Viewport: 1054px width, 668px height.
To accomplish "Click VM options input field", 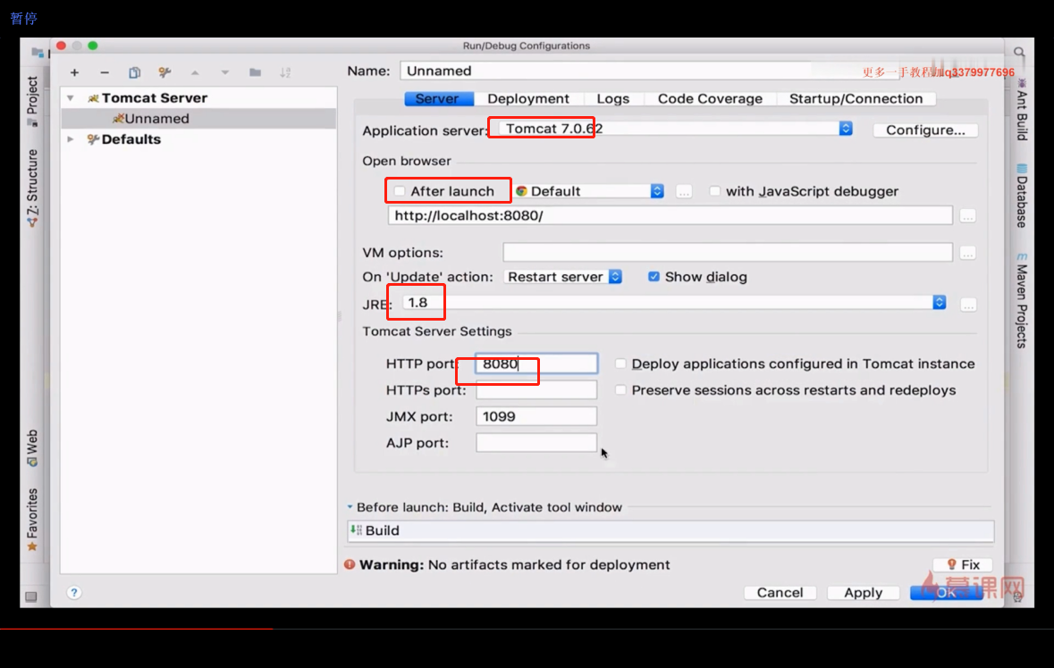I will point(728,253).
